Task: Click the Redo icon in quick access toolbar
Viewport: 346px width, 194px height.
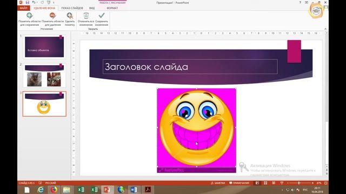Action: click(x=42, y=2)
